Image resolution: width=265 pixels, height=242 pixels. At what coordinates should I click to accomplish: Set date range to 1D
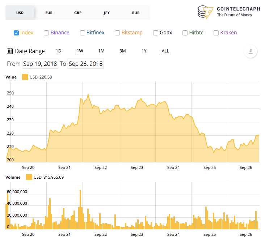point(59,51)
